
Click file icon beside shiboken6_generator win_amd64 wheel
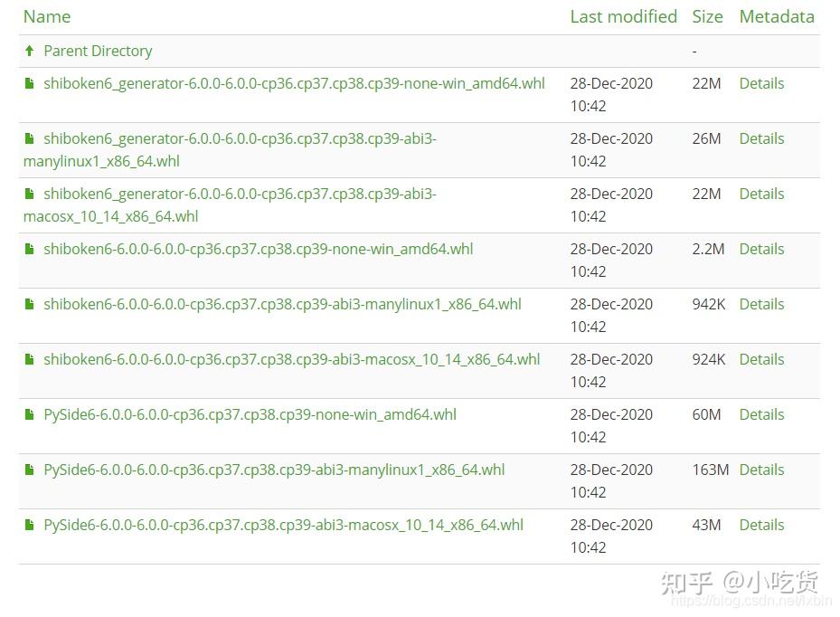coord(30,83)
